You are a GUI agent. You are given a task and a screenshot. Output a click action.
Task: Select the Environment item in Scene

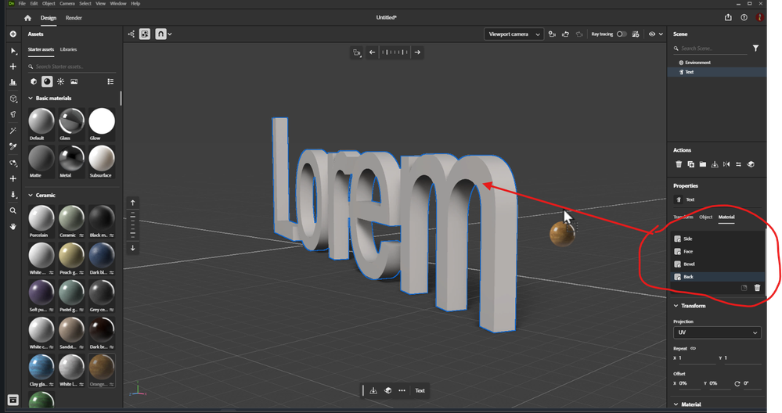coord(717,63)
